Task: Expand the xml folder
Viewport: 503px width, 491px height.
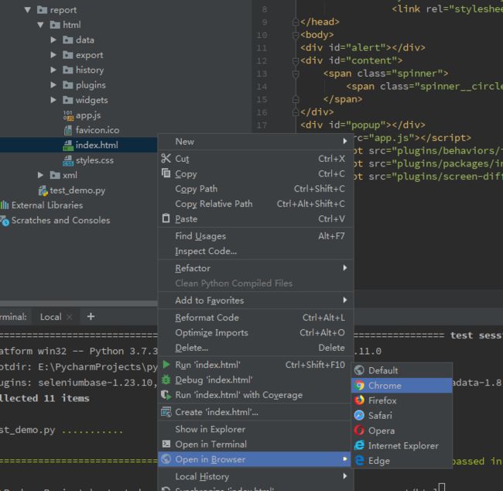Action: point(40,175)
